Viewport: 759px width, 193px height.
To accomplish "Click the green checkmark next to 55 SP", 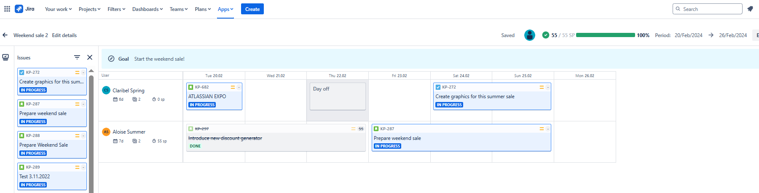I will click(546, 35).
